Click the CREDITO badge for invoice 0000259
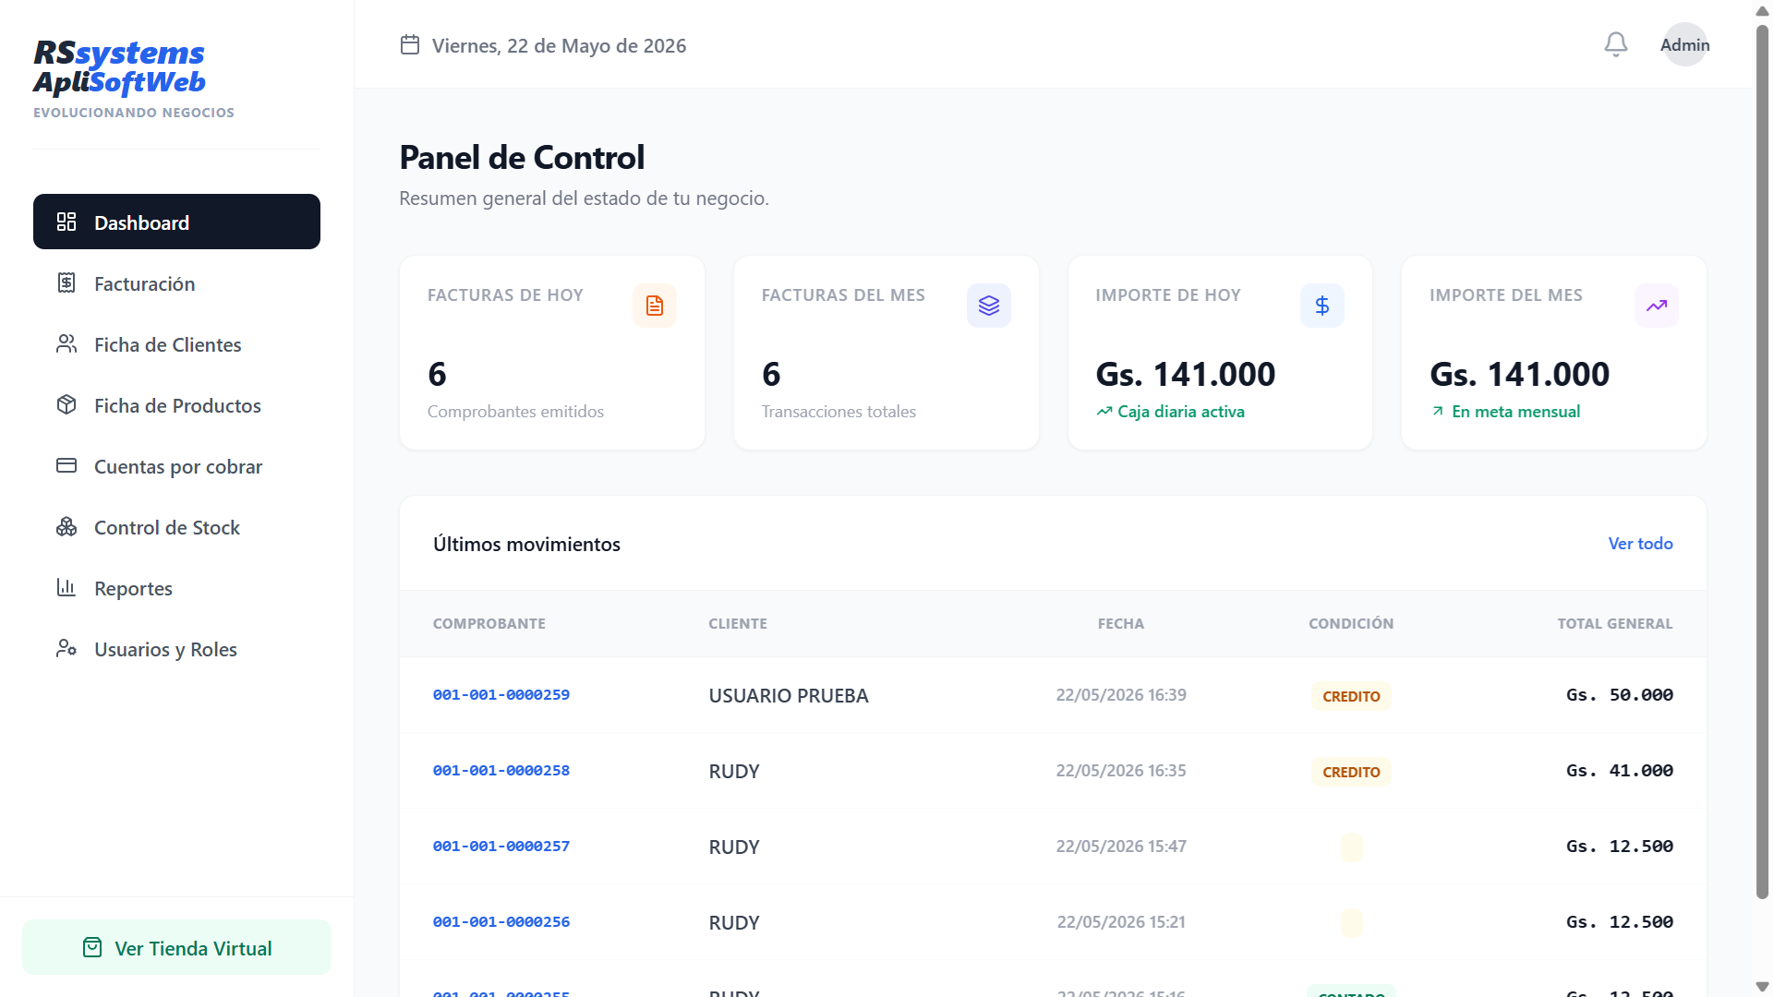This screenshot has width=1773, height=997. (1351, 696)
